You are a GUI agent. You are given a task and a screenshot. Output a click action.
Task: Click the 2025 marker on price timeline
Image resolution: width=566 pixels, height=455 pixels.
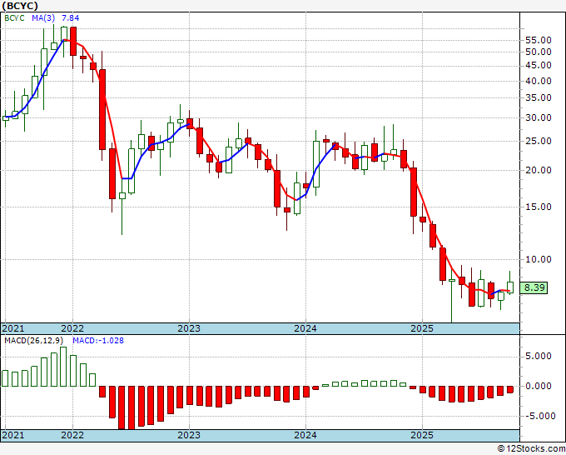point(422,328)
